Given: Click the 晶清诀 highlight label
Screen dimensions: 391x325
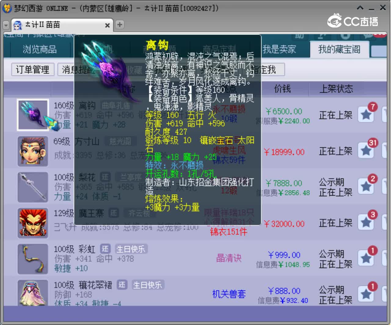Looking at the screenshot, I should [x=229, y=258].
